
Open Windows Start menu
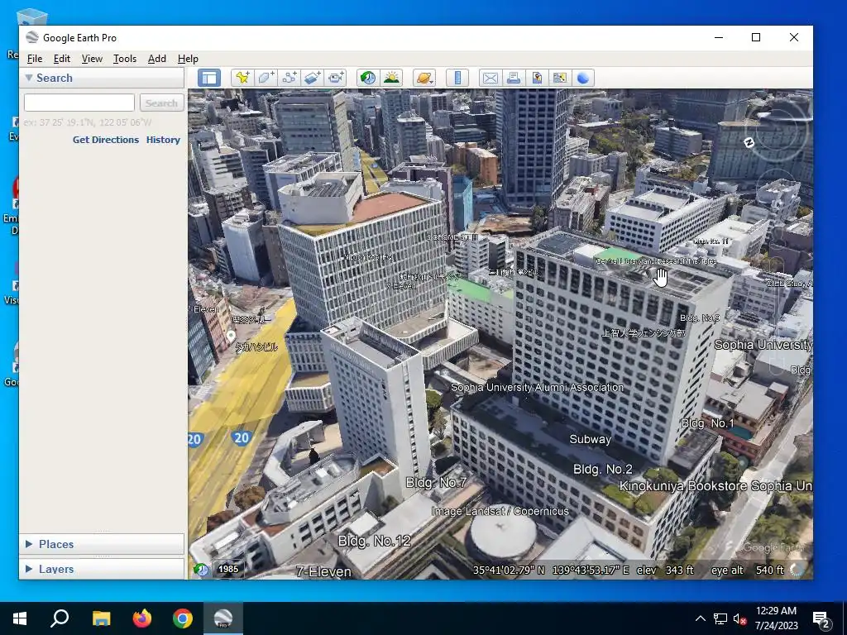tap(20, 618)
